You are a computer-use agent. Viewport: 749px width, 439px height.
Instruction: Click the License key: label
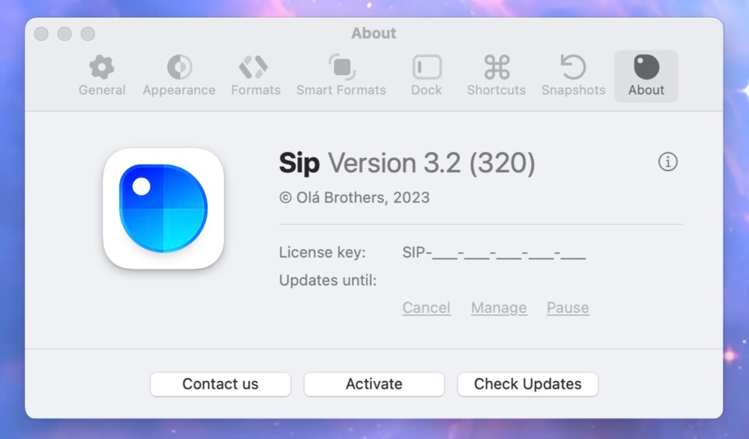pos(322,253)
